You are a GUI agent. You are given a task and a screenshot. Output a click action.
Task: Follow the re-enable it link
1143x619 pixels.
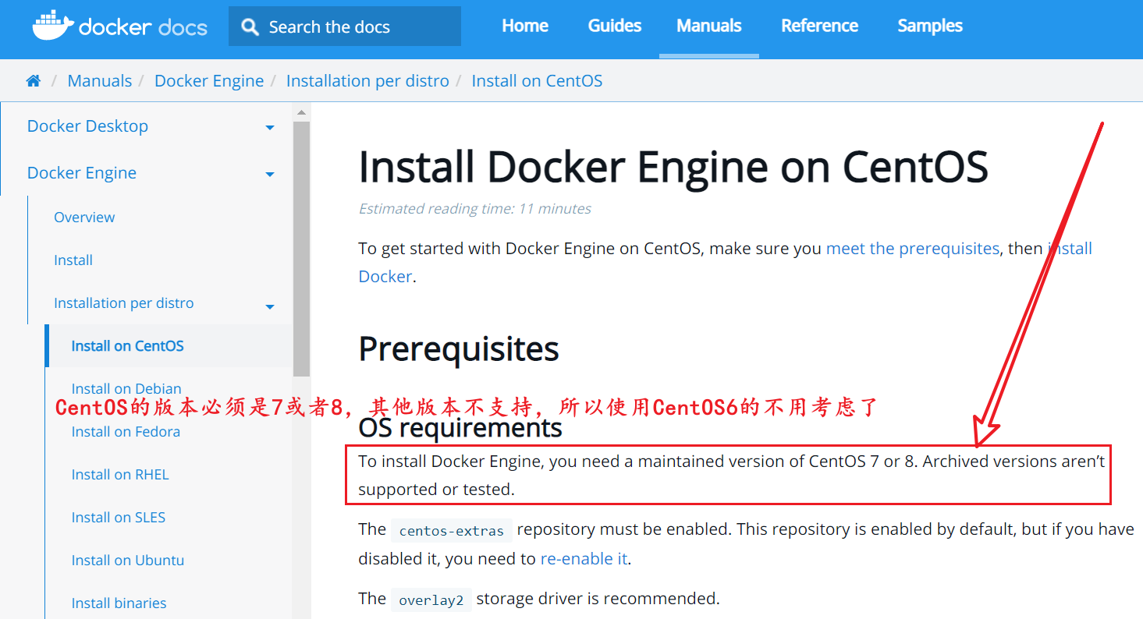(x=584, y=559)
